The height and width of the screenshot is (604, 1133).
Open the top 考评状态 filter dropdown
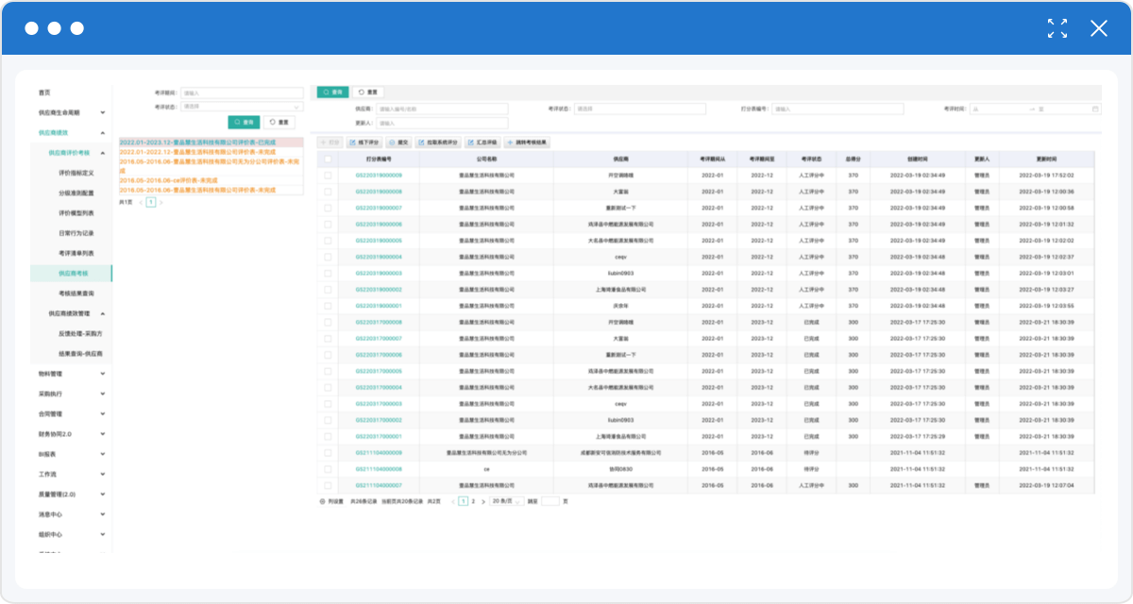640,109
